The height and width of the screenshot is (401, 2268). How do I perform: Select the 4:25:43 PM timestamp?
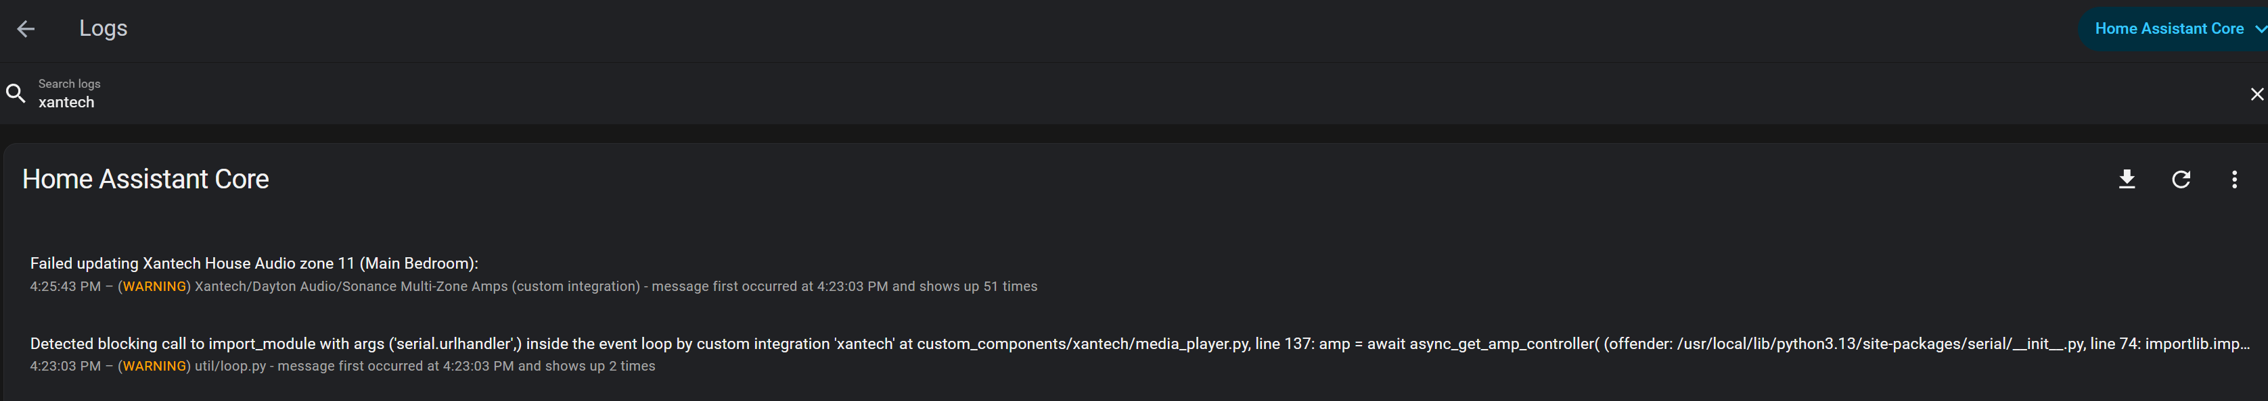[65, 287]
